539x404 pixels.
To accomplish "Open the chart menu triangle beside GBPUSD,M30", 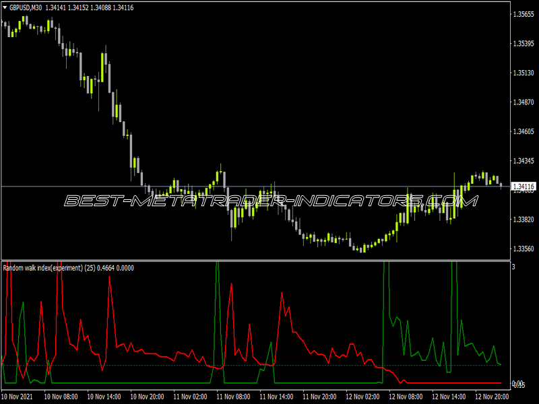I will point(5,7).
